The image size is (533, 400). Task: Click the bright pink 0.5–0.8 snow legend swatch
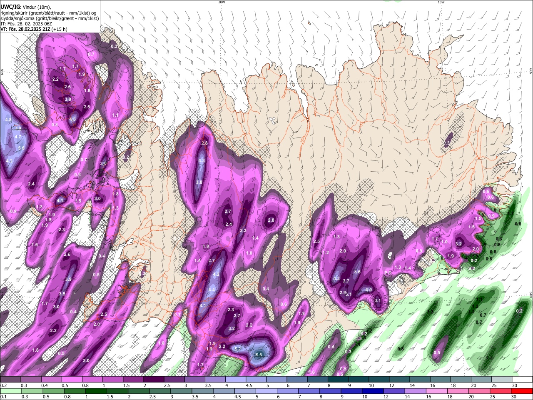[x=72, y=380]
